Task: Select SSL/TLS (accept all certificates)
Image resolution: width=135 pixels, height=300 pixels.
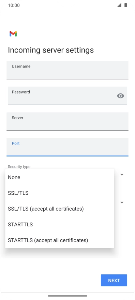Action: click(59, 209)
